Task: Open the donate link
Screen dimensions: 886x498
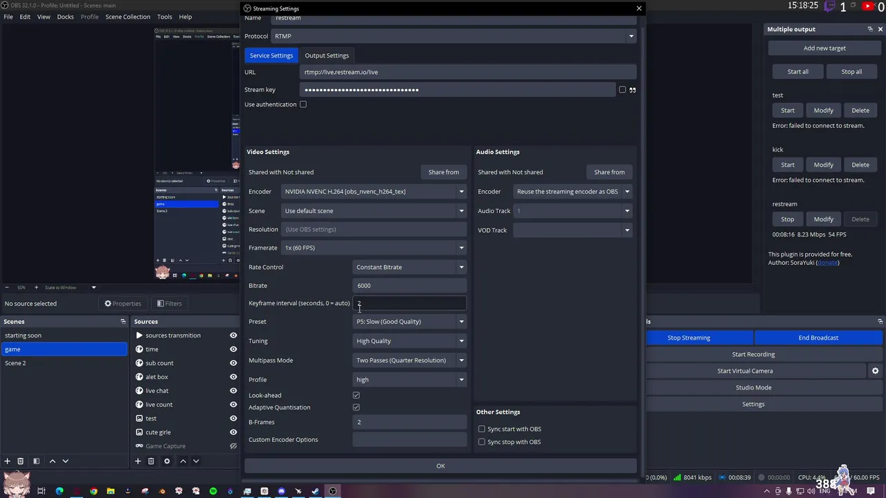Action: 827,263
